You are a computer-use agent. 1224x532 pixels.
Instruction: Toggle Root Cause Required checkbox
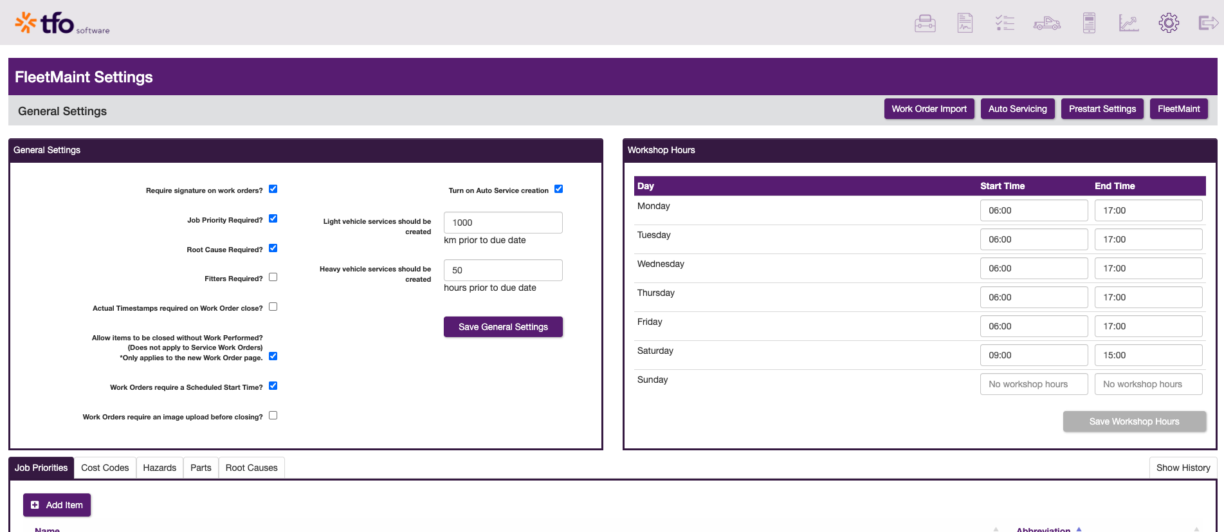(x=273, y=248)
